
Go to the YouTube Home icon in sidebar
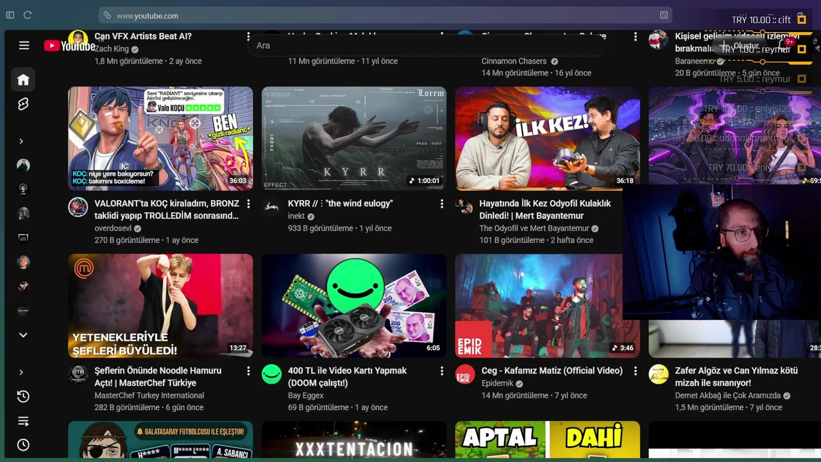coord(23,80)
